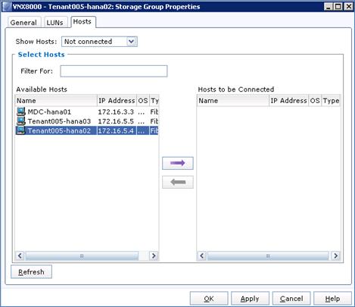Open Help for this dialog
Viewport: 355px width, 307px height.
pyautogui.click(x=332, y=299)
